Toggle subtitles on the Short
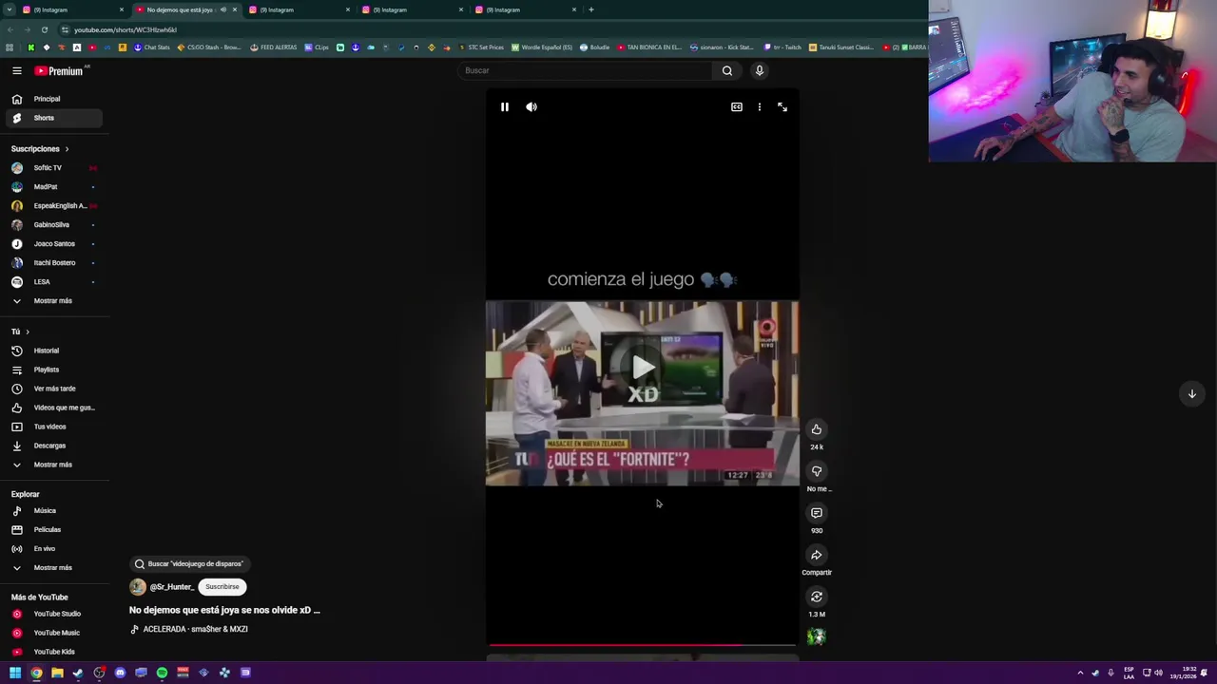Viewport: 1217px width, 684px height. [x=736, y=107]
